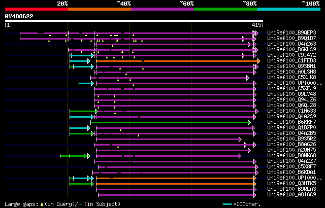
Task: Click the UniRef100_C1FED3 hit label
Action: 291,61
